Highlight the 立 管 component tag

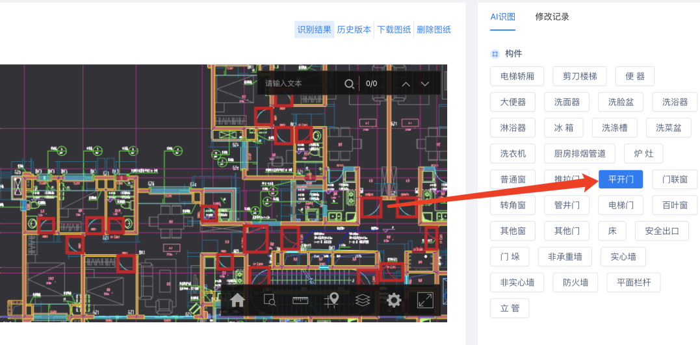tap(510, 309)
